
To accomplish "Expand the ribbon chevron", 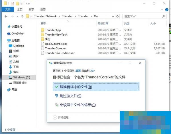I will click(x=162, y=10).
